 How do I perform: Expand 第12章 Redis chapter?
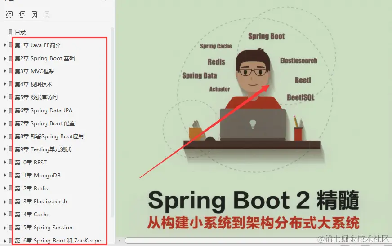click(x=5, y=188)
